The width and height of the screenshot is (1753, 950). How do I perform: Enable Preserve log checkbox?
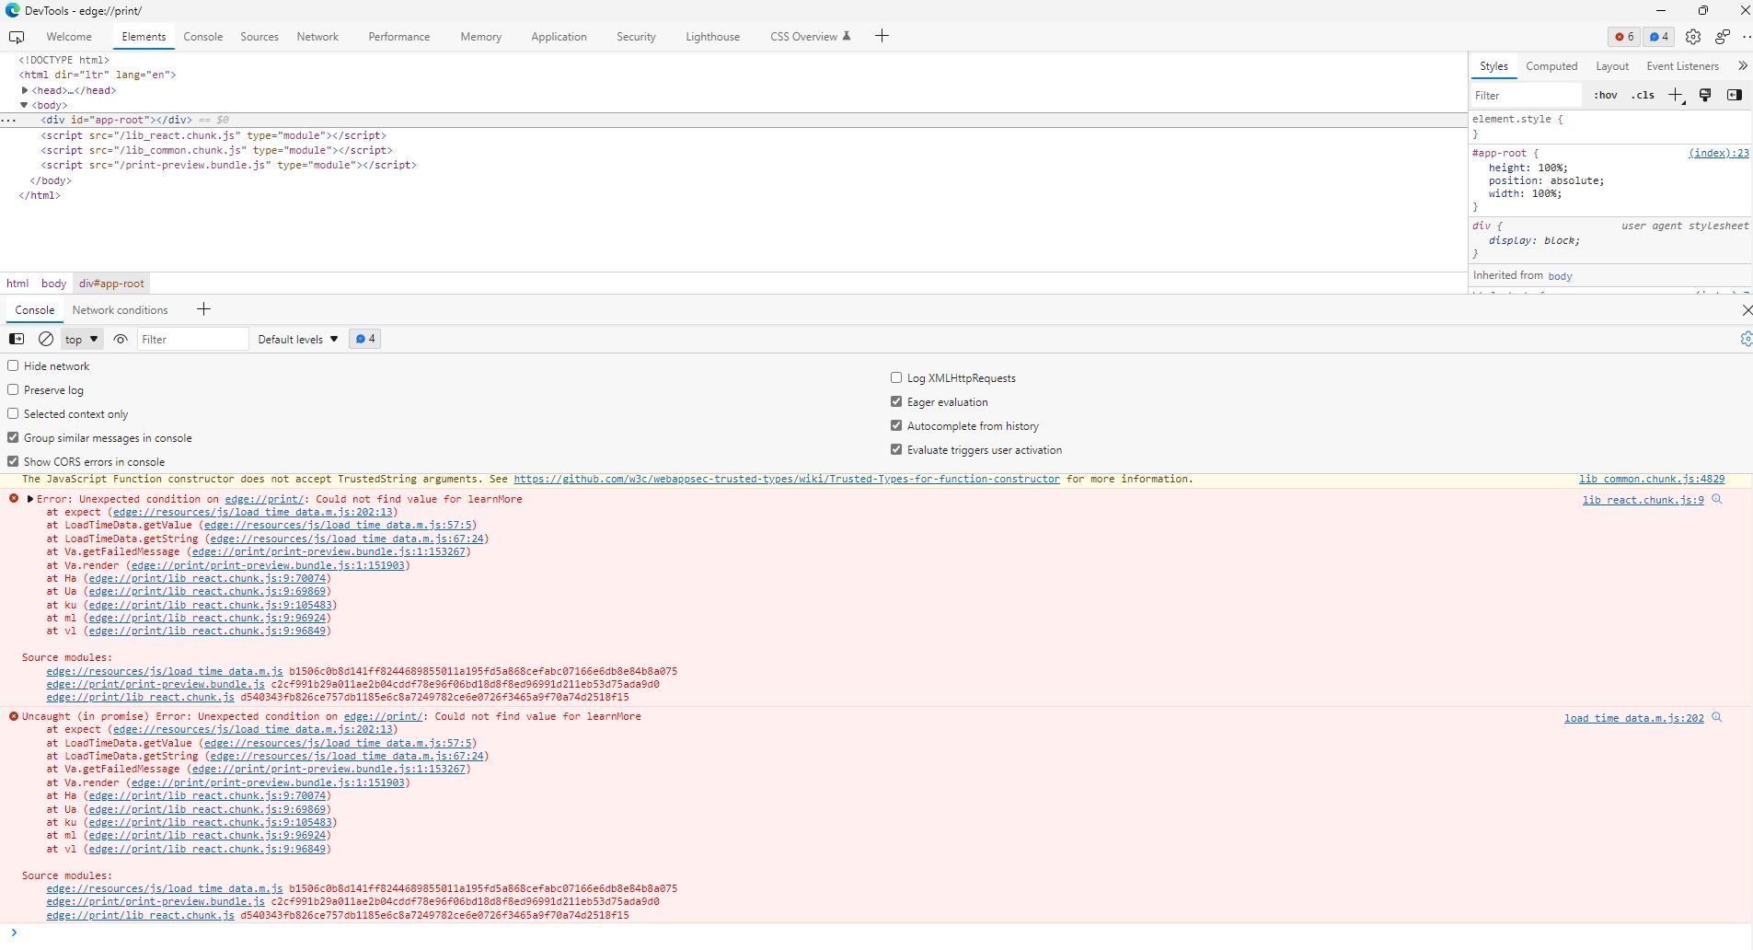(13, 389)
